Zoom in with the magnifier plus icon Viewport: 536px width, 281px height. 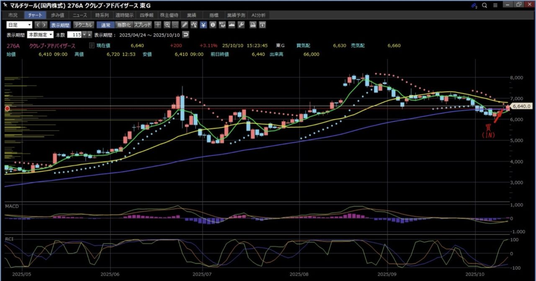tap(167, 25)
